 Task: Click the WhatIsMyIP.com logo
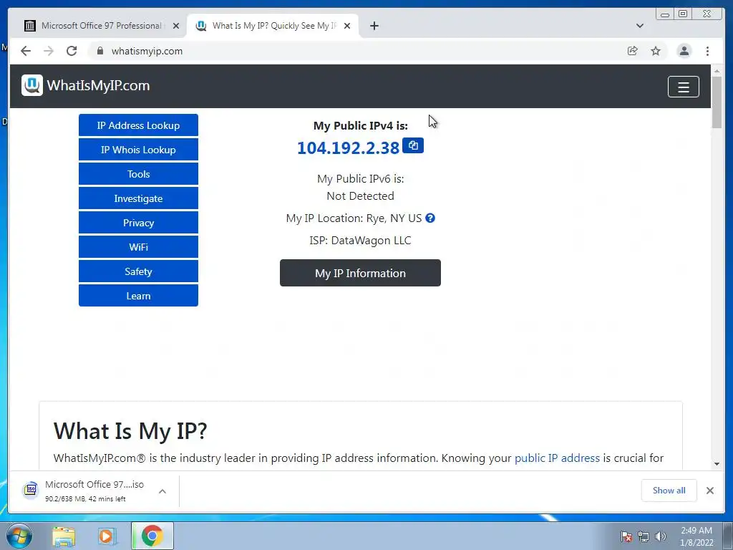click(86, 86)
